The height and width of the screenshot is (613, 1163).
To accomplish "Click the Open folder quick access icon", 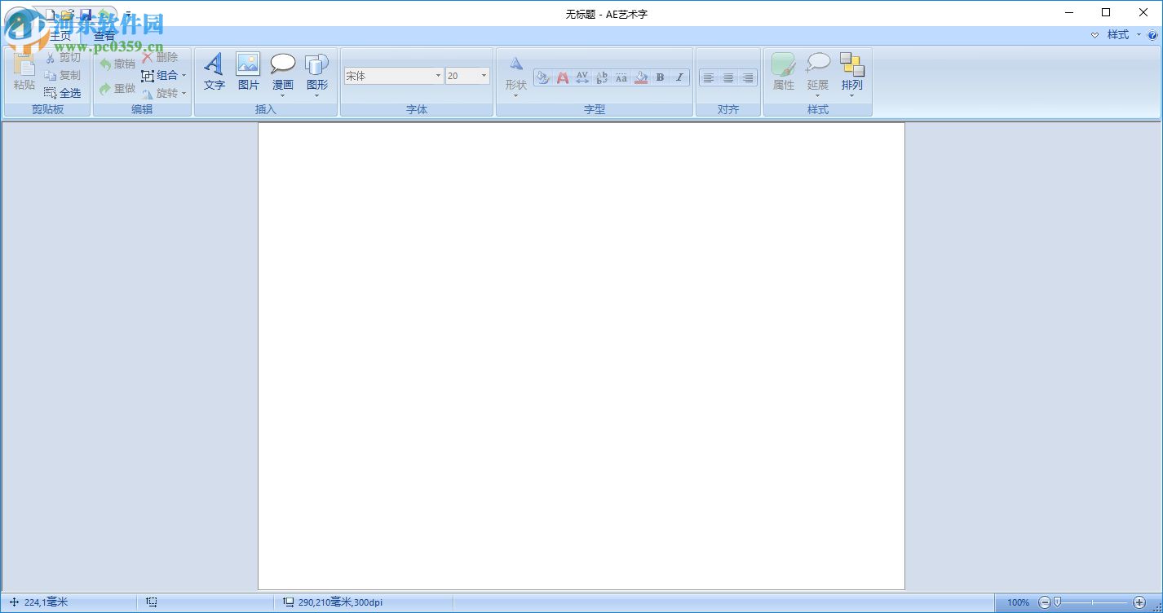I will (68, 14).
